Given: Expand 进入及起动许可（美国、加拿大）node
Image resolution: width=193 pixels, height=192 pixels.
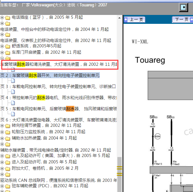Looking at the screenshot, I should tap(2, 156).
